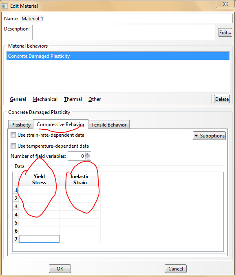Open the Mechanical menu

click(x=45, y=99)
